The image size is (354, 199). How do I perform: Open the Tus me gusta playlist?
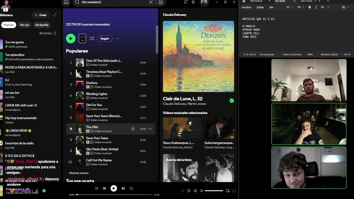(30, 44)
